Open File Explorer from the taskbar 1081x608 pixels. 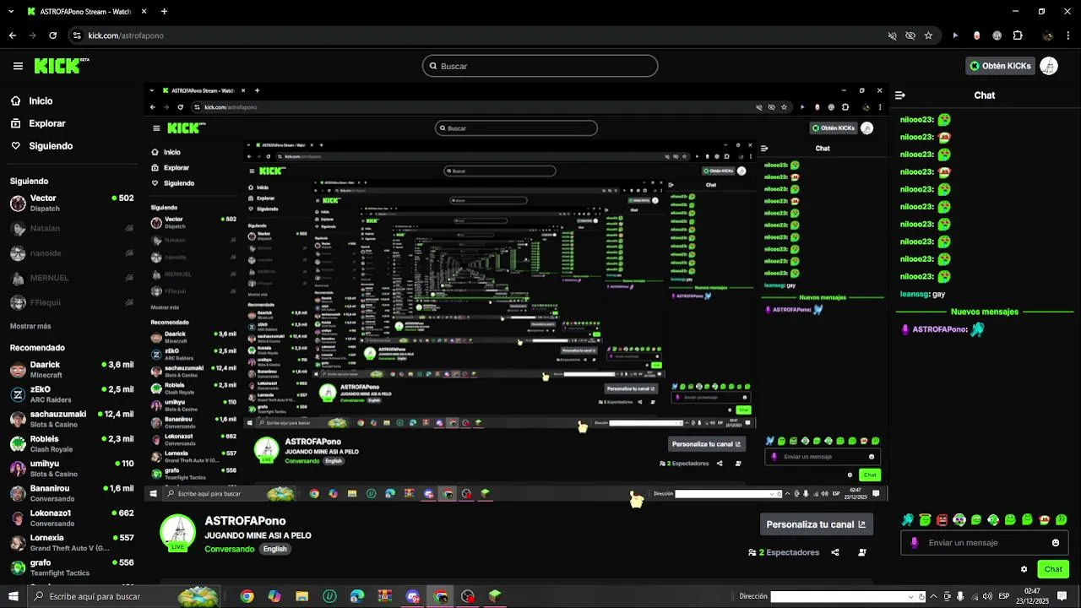click(x=301, y=596)
